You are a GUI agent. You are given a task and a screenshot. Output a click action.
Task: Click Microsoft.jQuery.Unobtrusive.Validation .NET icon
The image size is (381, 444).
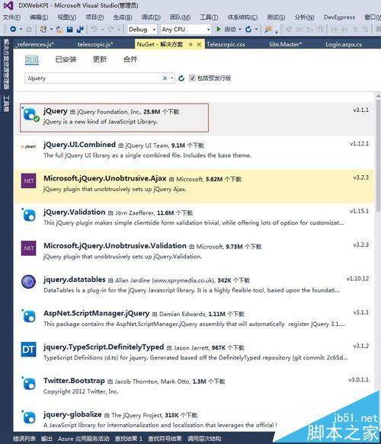pos(29,248)
